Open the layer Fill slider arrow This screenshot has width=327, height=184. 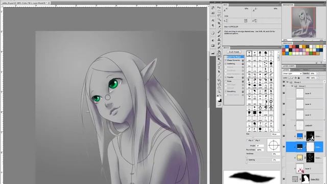318,78
